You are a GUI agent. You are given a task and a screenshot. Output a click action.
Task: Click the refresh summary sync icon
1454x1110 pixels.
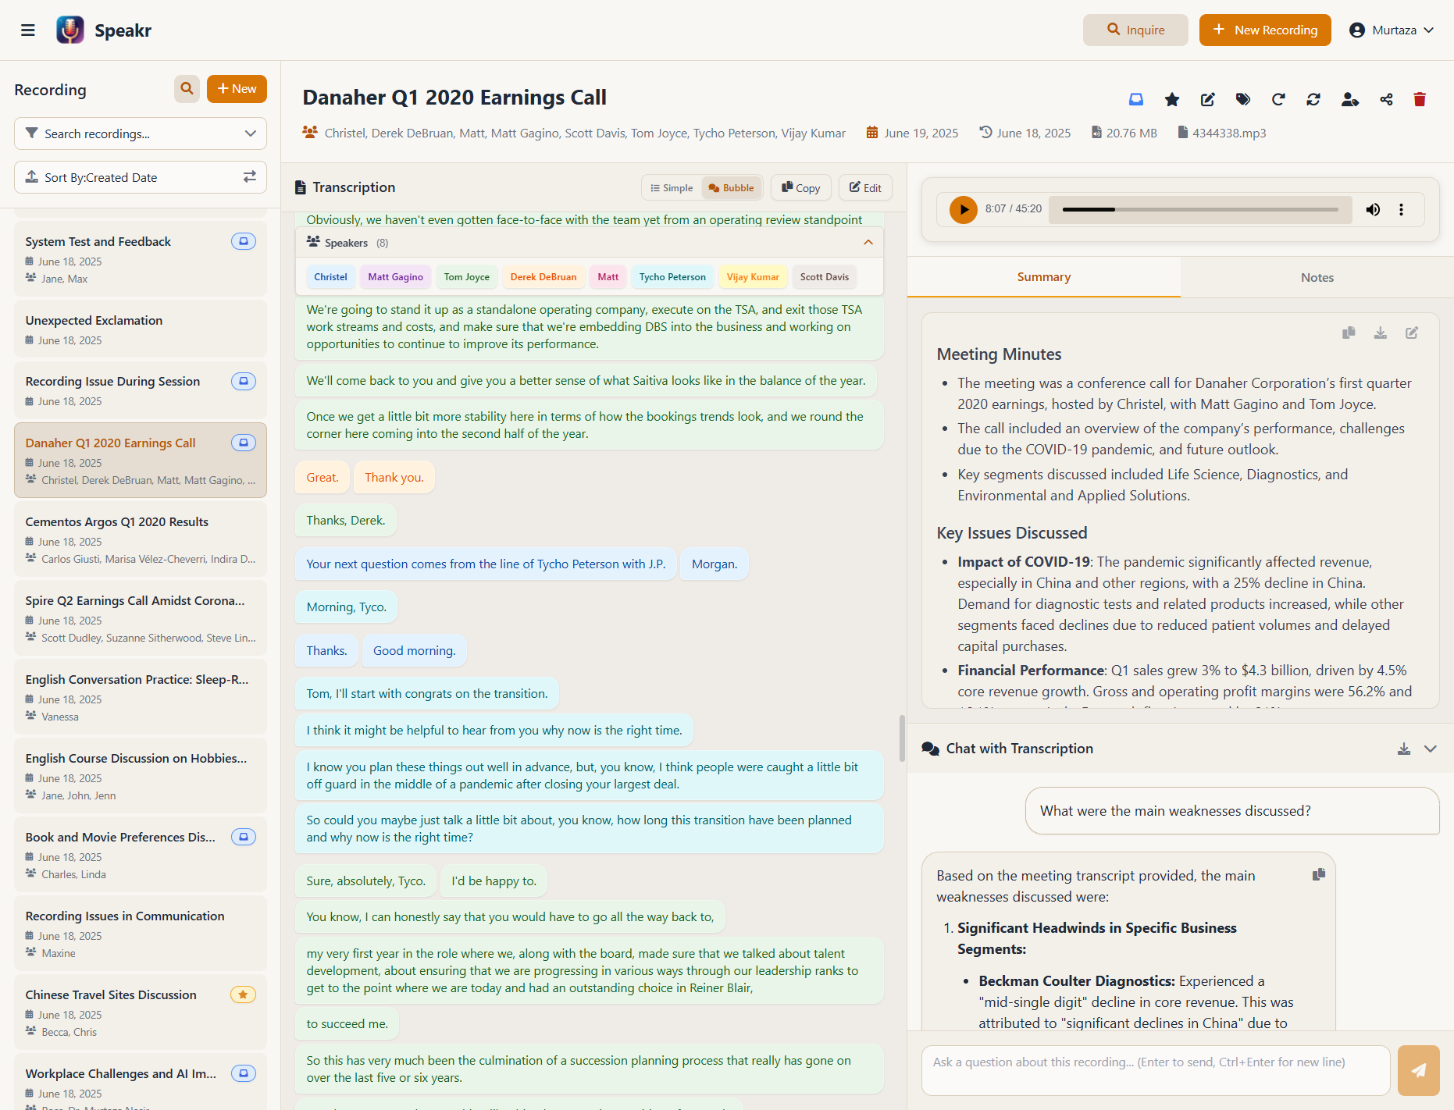pos(1313,99)
